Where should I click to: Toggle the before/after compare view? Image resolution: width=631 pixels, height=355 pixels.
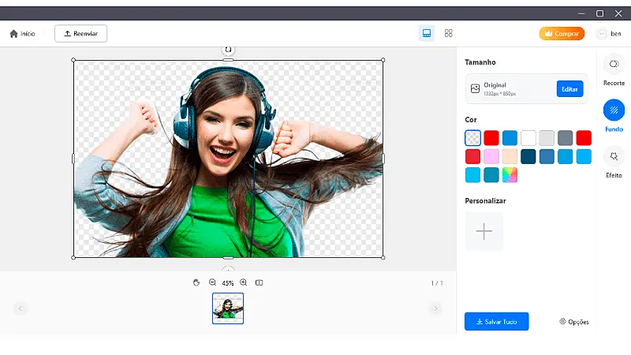click(x=259, y=282)
